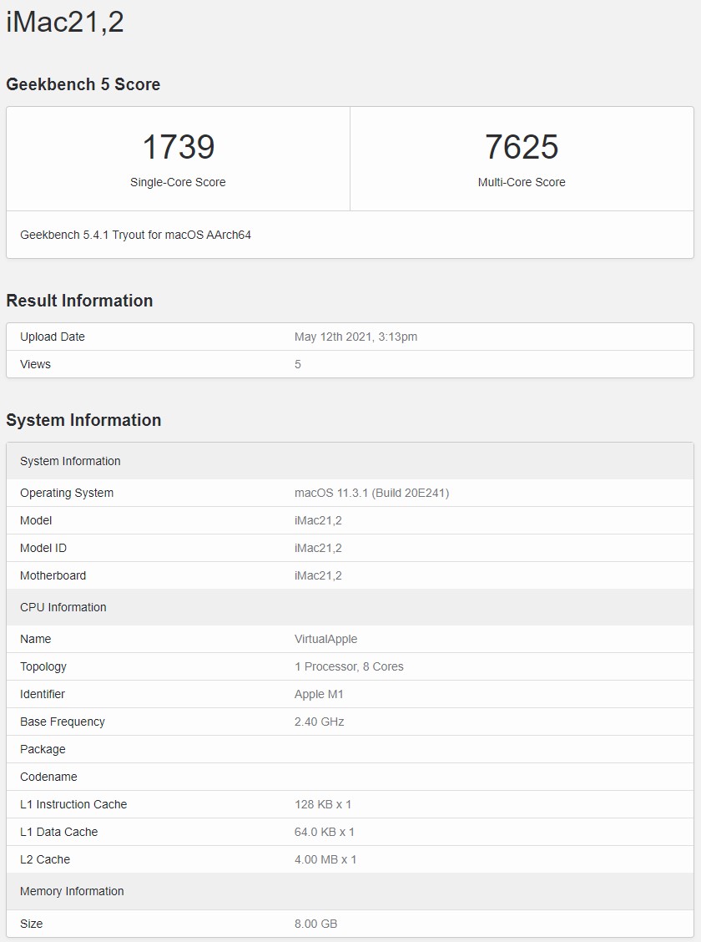
Task: Select the Single-Core Score label
Action: click(x=178, y=182)
